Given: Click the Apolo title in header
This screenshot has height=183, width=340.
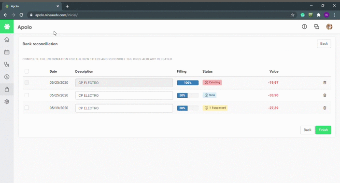Looking at the screenshot, I should pyautogui.click(x=25, y=27).
